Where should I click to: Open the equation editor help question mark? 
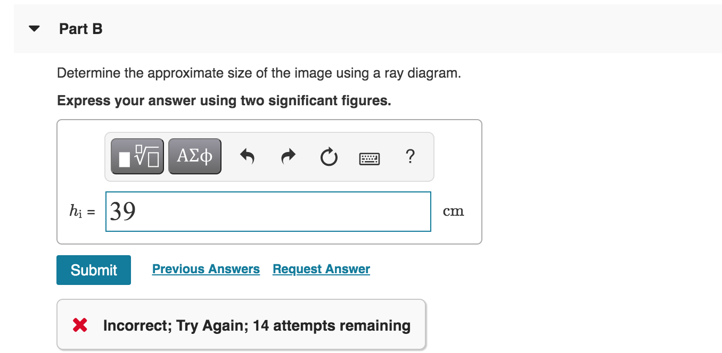410,156
